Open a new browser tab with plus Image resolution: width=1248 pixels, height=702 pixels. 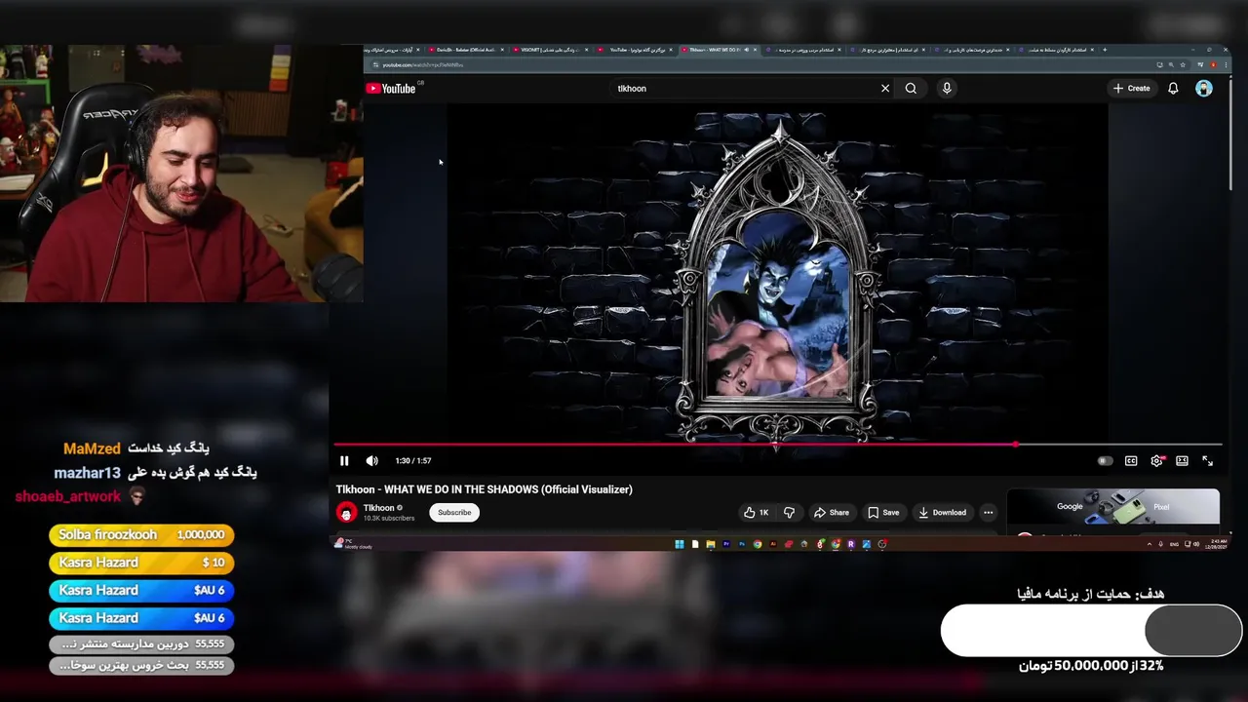[x=1105, y=50]
